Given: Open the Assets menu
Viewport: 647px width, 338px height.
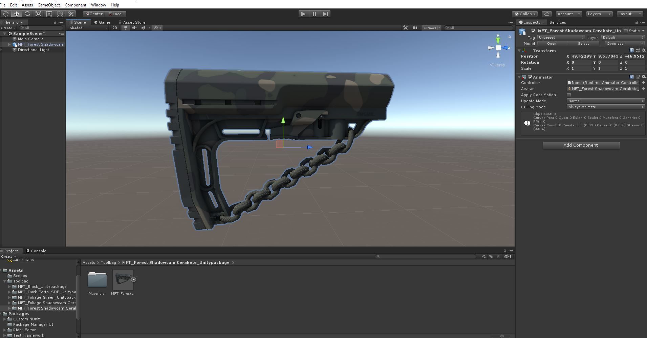Looking at the screenshot, I should click(x=27, y=5).
